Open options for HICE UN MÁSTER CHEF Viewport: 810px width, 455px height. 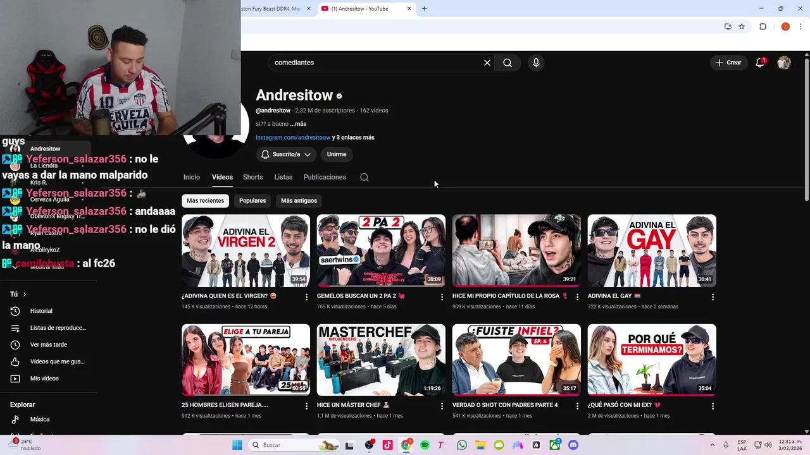click(x=442, y=406)
